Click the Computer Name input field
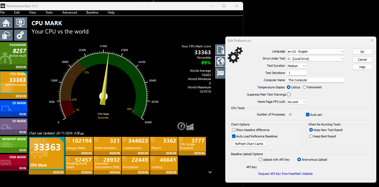Viewport: 379px width, 187px height. tap(316, 80)
